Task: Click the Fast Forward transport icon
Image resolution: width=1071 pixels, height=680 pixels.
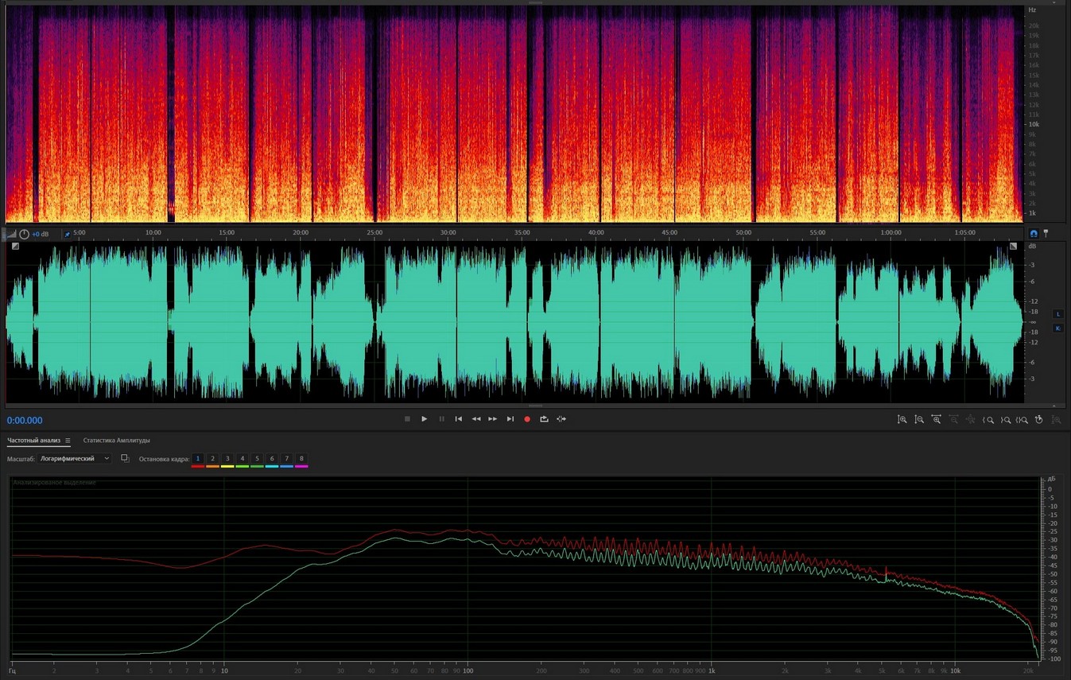Action: click(493, 419)
